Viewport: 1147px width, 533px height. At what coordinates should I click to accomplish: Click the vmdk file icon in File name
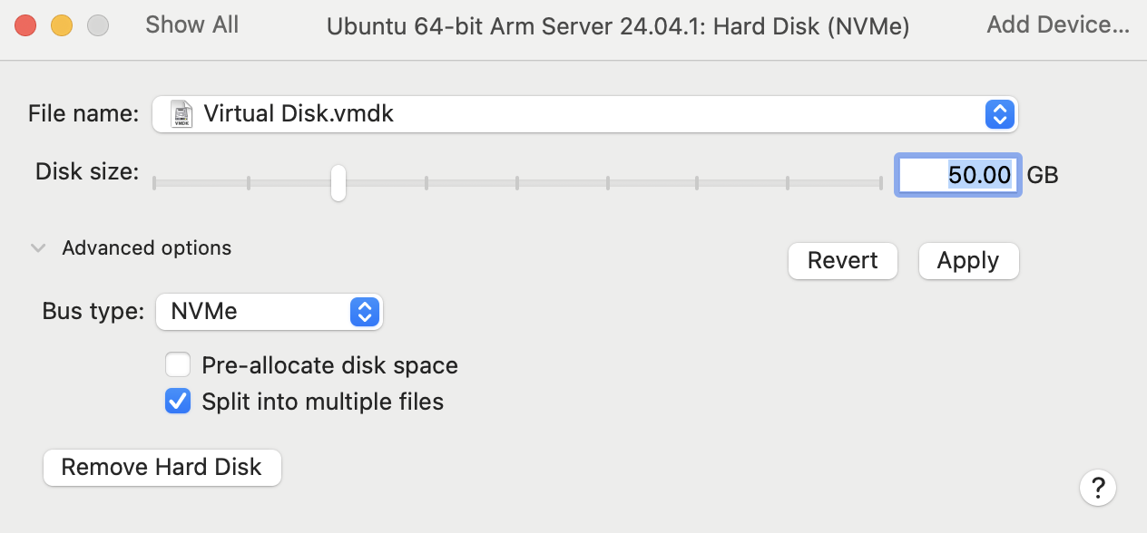click(x=182, y=113)
